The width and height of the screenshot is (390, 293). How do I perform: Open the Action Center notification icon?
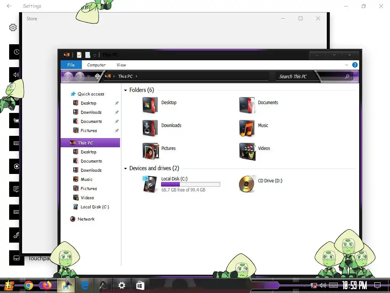pyautogui.click(x=377, y=285)
